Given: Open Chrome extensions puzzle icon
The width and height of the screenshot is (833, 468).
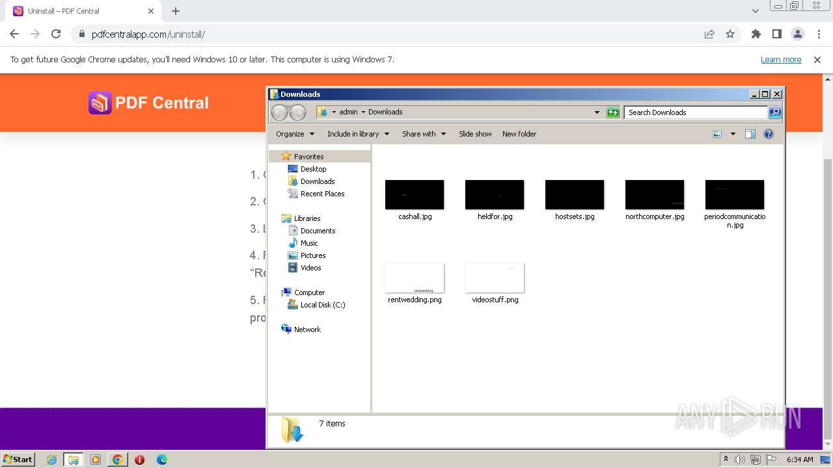Looking at the screenshot, I should point(756,34).
